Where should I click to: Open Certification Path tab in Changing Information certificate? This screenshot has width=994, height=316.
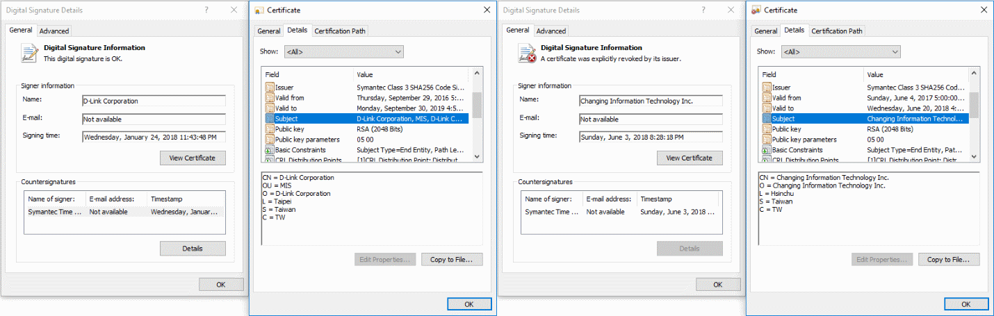(837, 31)
